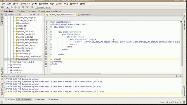The width and height of the screenshot is (187, 105).
Task: Close the testing.tpl tab
Action: click(x=92, y=15)
